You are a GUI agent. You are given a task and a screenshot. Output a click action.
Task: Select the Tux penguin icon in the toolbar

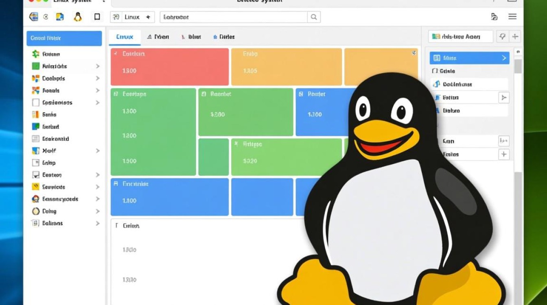pos(77,17)
